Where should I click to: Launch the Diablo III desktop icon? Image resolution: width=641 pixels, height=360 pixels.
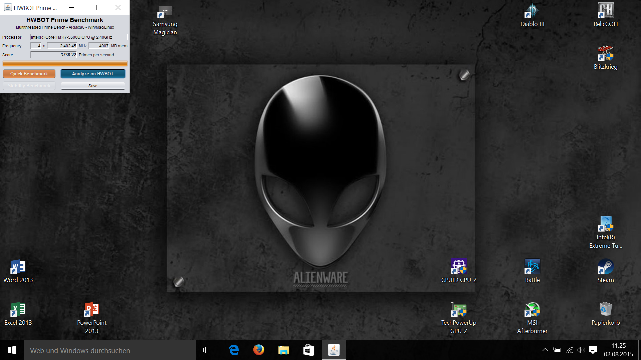(532, 15)
